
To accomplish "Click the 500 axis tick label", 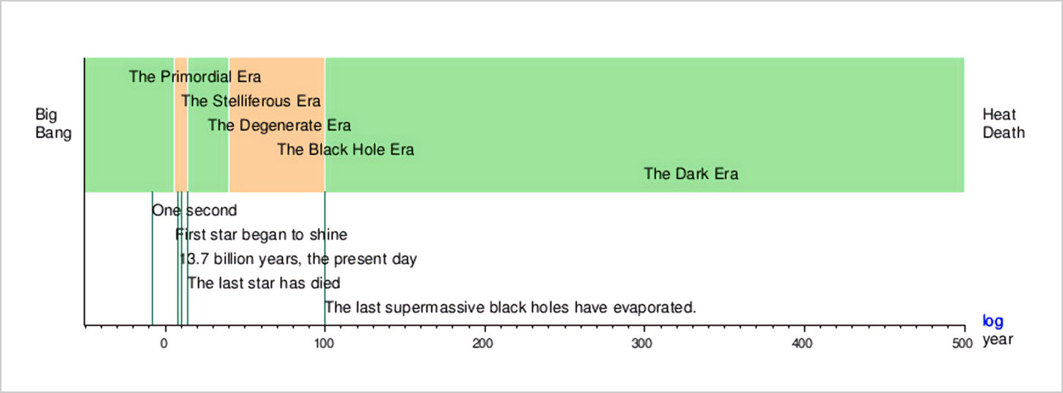I will click(963, 344).
